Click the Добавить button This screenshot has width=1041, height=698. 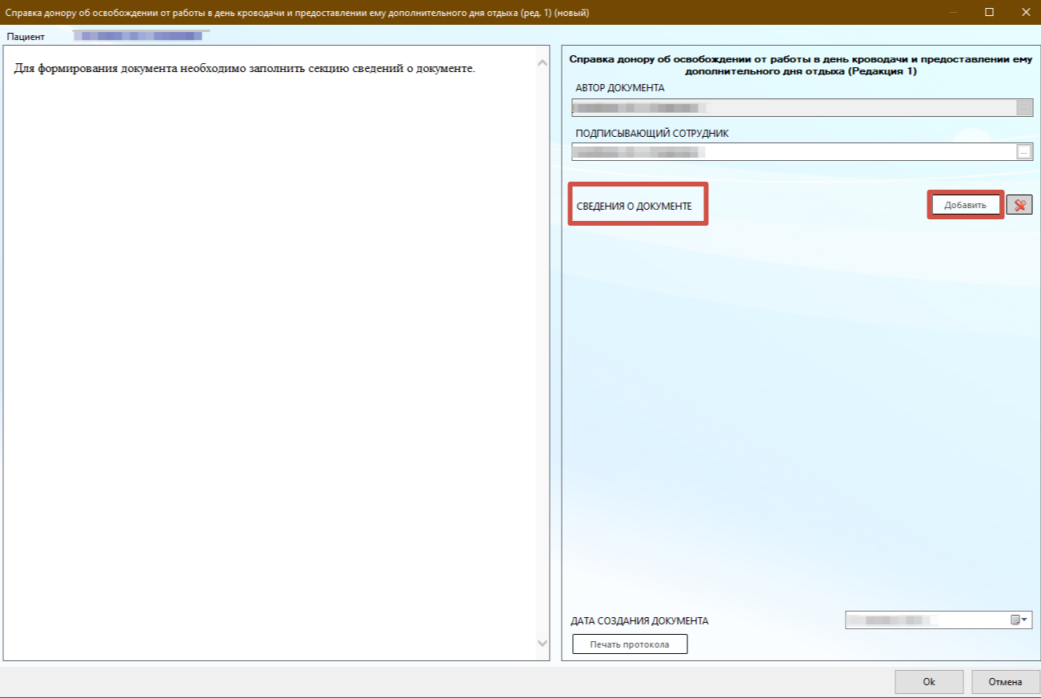965,205
